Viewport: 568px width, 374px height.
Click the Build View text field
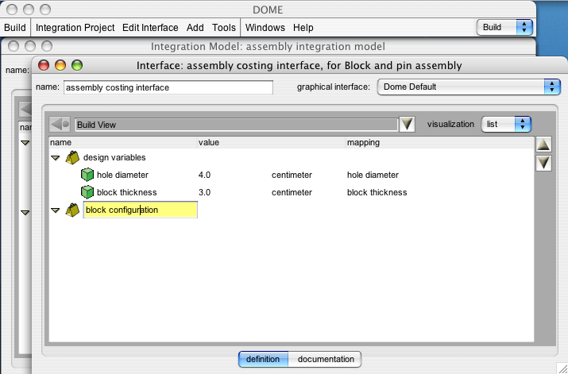pyautogui.click(x=237, y=125)
